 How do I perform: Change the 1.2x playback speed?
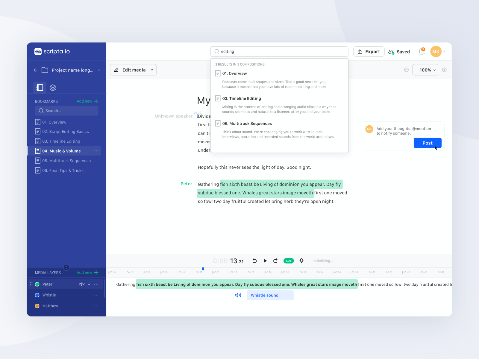[x=289, y=261]
